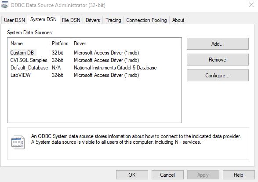This screenshot has width=258, height=182.
Task: Go to the Drivers tab
Action: (x=93, y=20)
